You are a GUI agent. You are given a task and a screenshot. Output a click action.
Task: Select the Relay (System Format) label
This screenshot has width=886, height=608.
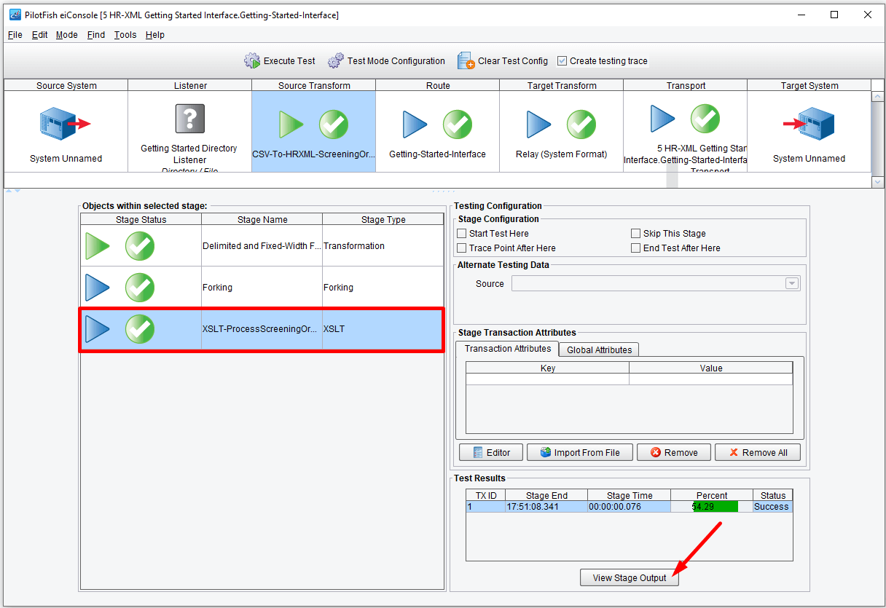561,154
